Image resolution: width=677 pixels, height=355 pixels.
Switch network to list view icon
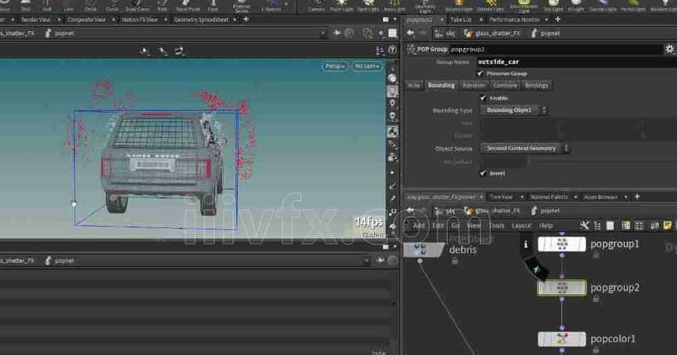coord(598,226)
